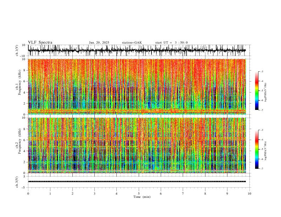
Task: Click the "VLF Spectra" title text
Action: [40, 43]
